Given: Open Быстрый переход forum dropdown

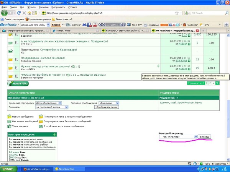Looking at the screenshot, I should tap(178, 136).
